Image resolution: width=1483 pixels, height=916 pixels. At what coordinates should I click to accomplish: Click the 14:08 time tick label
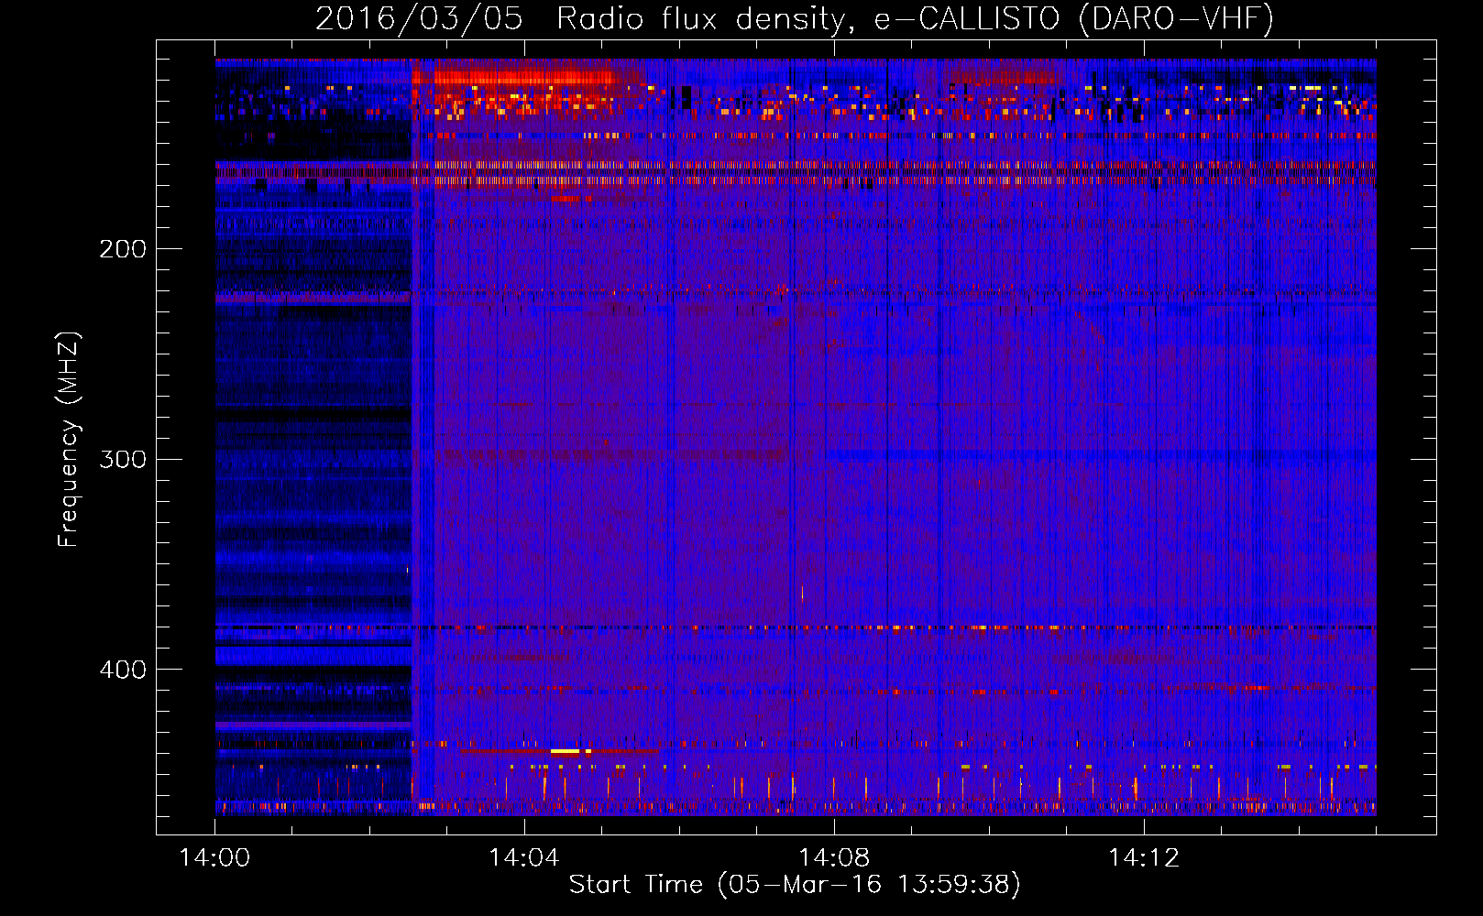pos(834,858)
